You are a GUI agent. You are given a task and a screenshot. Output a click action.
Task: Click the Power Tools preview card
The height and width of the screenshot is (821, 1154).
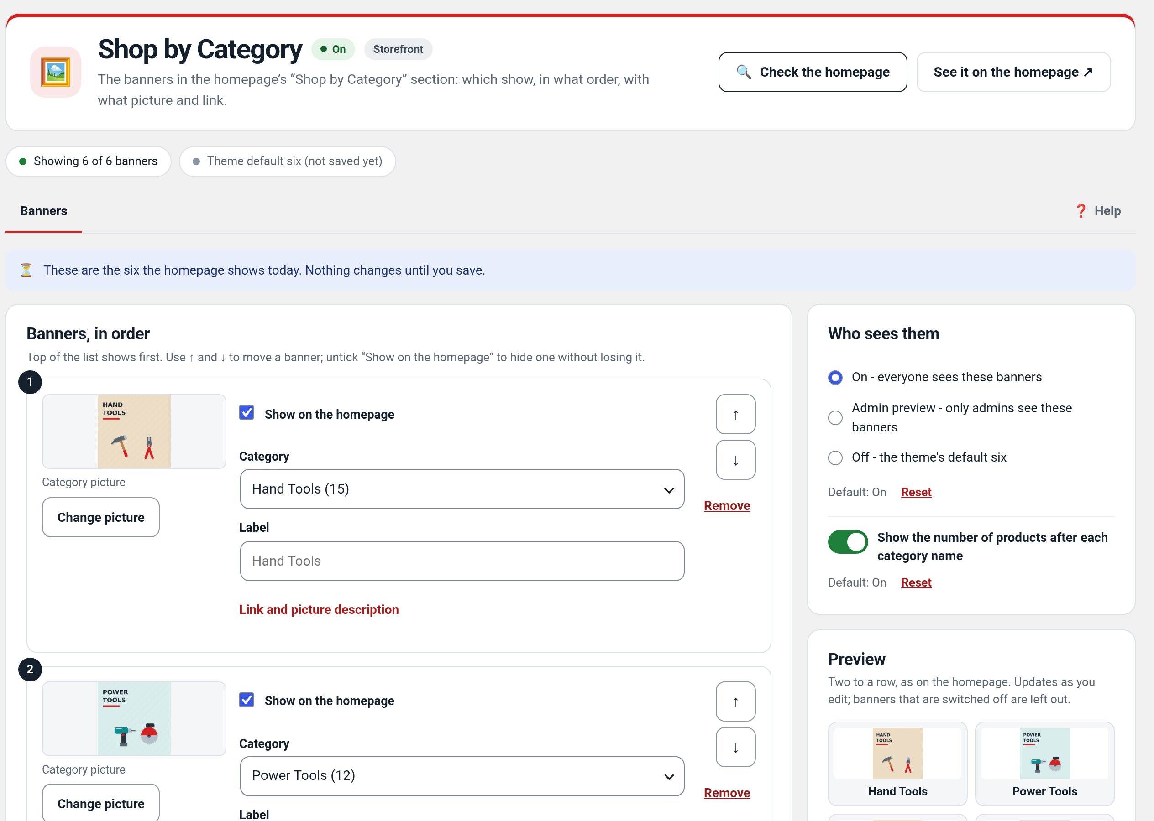[1044, 764]
